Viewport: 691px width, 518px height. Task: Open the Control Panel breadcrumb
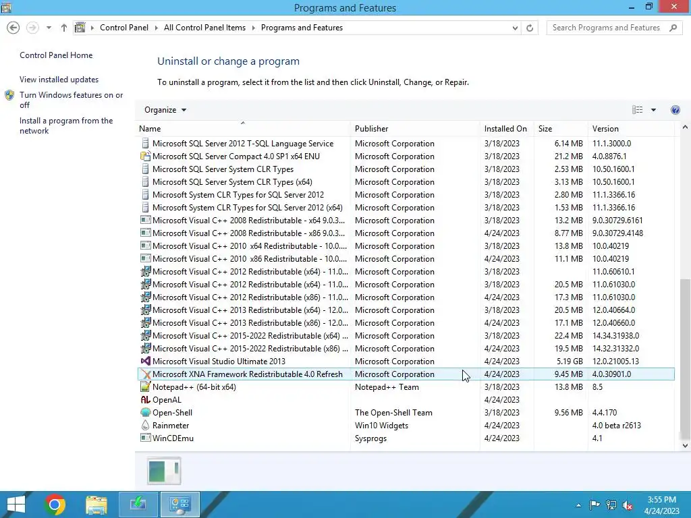[x=124, y=28]
